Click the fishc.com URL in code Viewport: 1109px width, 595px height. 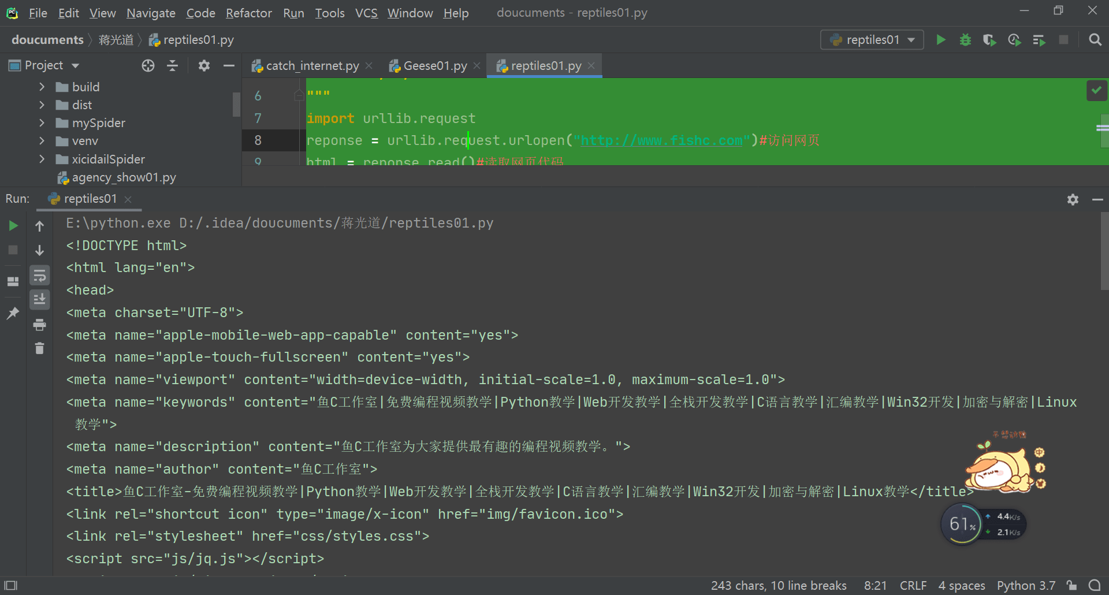click(661, 140)
